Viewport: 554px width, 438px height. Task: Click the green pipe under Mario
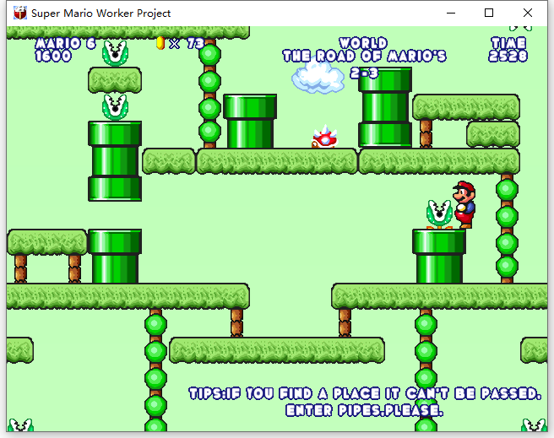(x=439, y=257)
